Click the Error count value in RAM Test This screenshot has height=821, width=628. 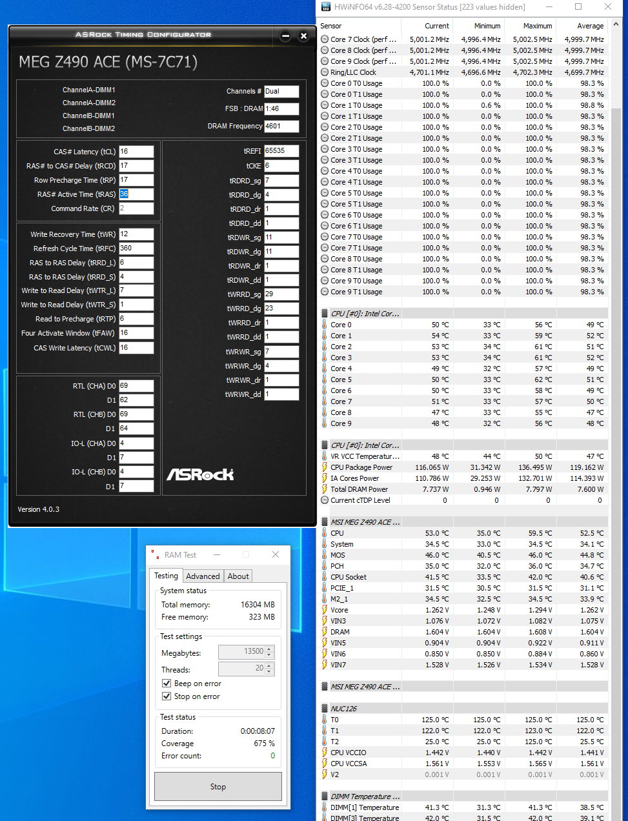(x=272, y=756)
